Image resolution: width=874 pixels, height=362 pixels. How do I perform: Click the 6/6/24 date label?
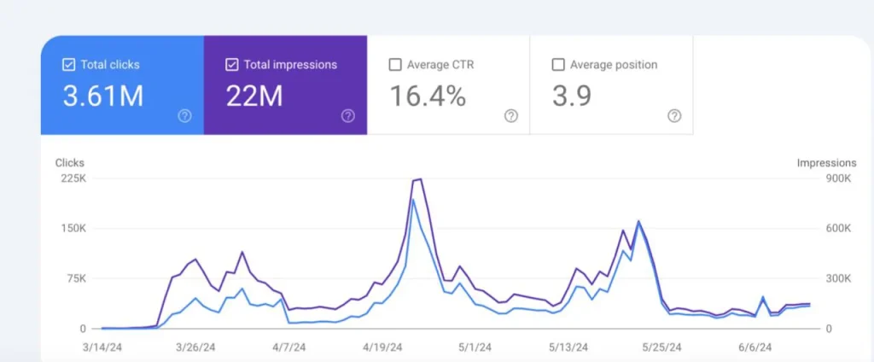[x=755, y=347]
